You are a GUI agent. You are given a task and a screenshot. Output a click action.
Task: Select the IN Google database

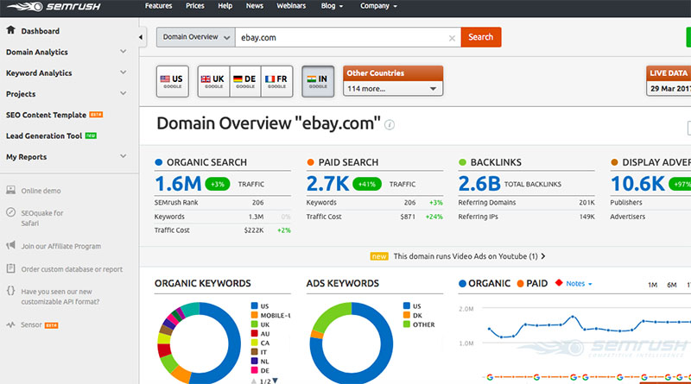click(x=318, y=80)
